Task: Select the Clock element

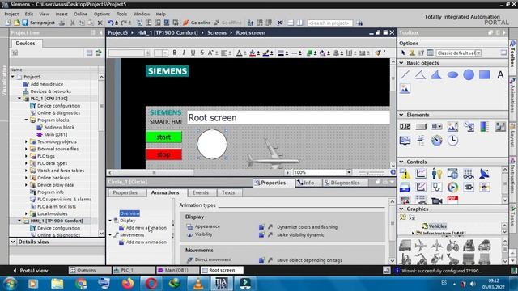Action: [452, 141]
